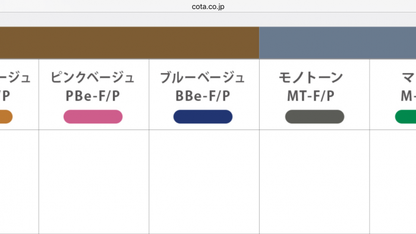This screenshot has height=234, width=416.
Task: Click the PBe-F/P code label
Action: point(93,96)
